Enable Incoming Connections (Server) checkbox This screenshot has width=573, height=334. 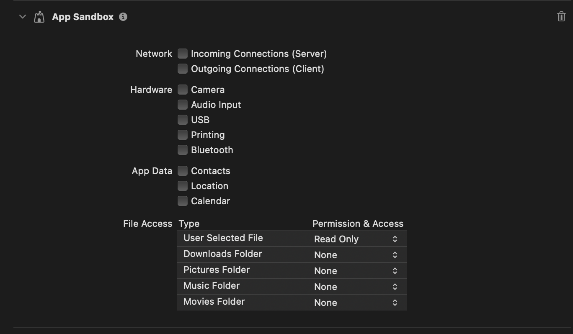point(183,54)
